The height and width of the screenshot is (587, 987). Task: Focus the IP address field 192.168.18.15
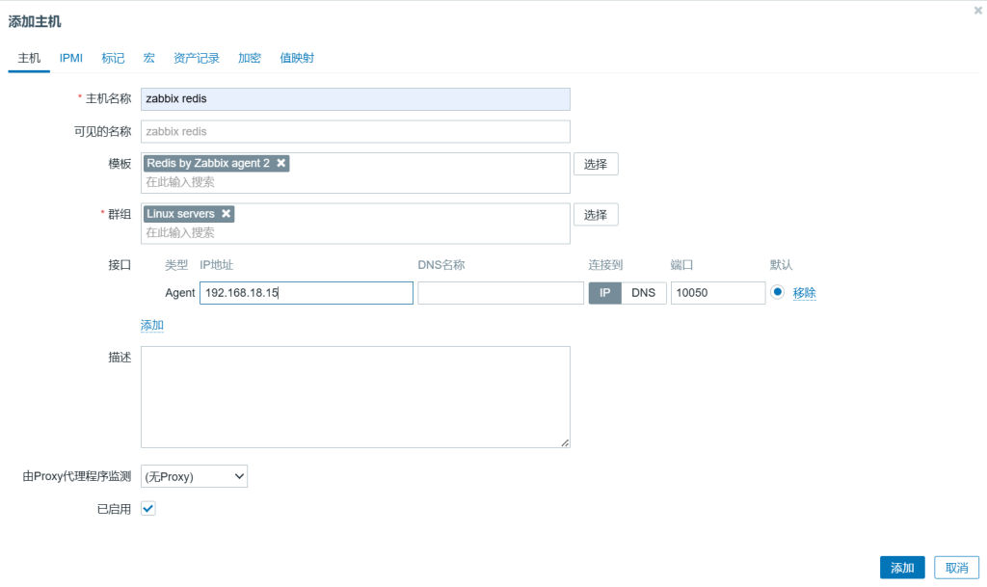(307, 293)
